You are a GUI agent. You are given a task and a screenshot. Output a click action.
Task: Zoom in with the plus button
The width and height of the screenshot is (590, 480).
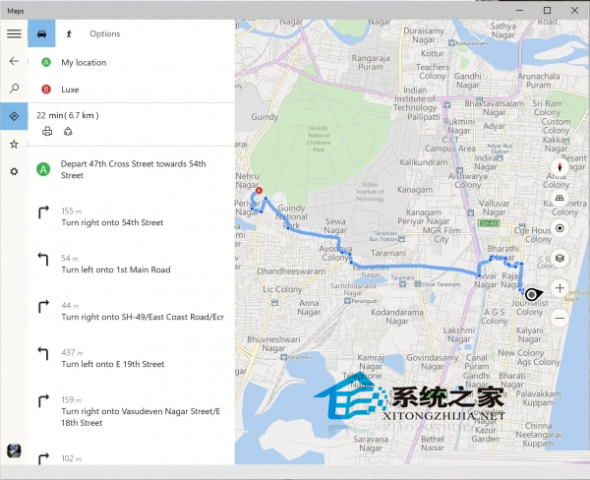tap(560, 288)
